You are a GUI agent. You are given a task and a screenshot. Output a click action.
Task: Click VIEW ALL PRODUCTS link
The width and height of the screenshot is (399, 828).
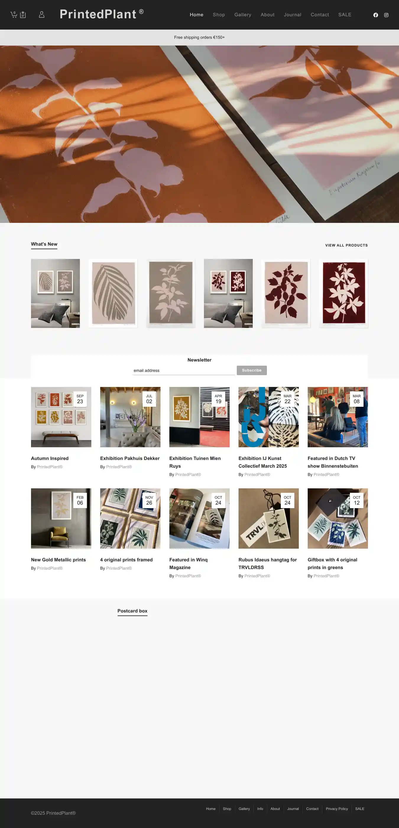pyautogui.click(x=346, y=245)
